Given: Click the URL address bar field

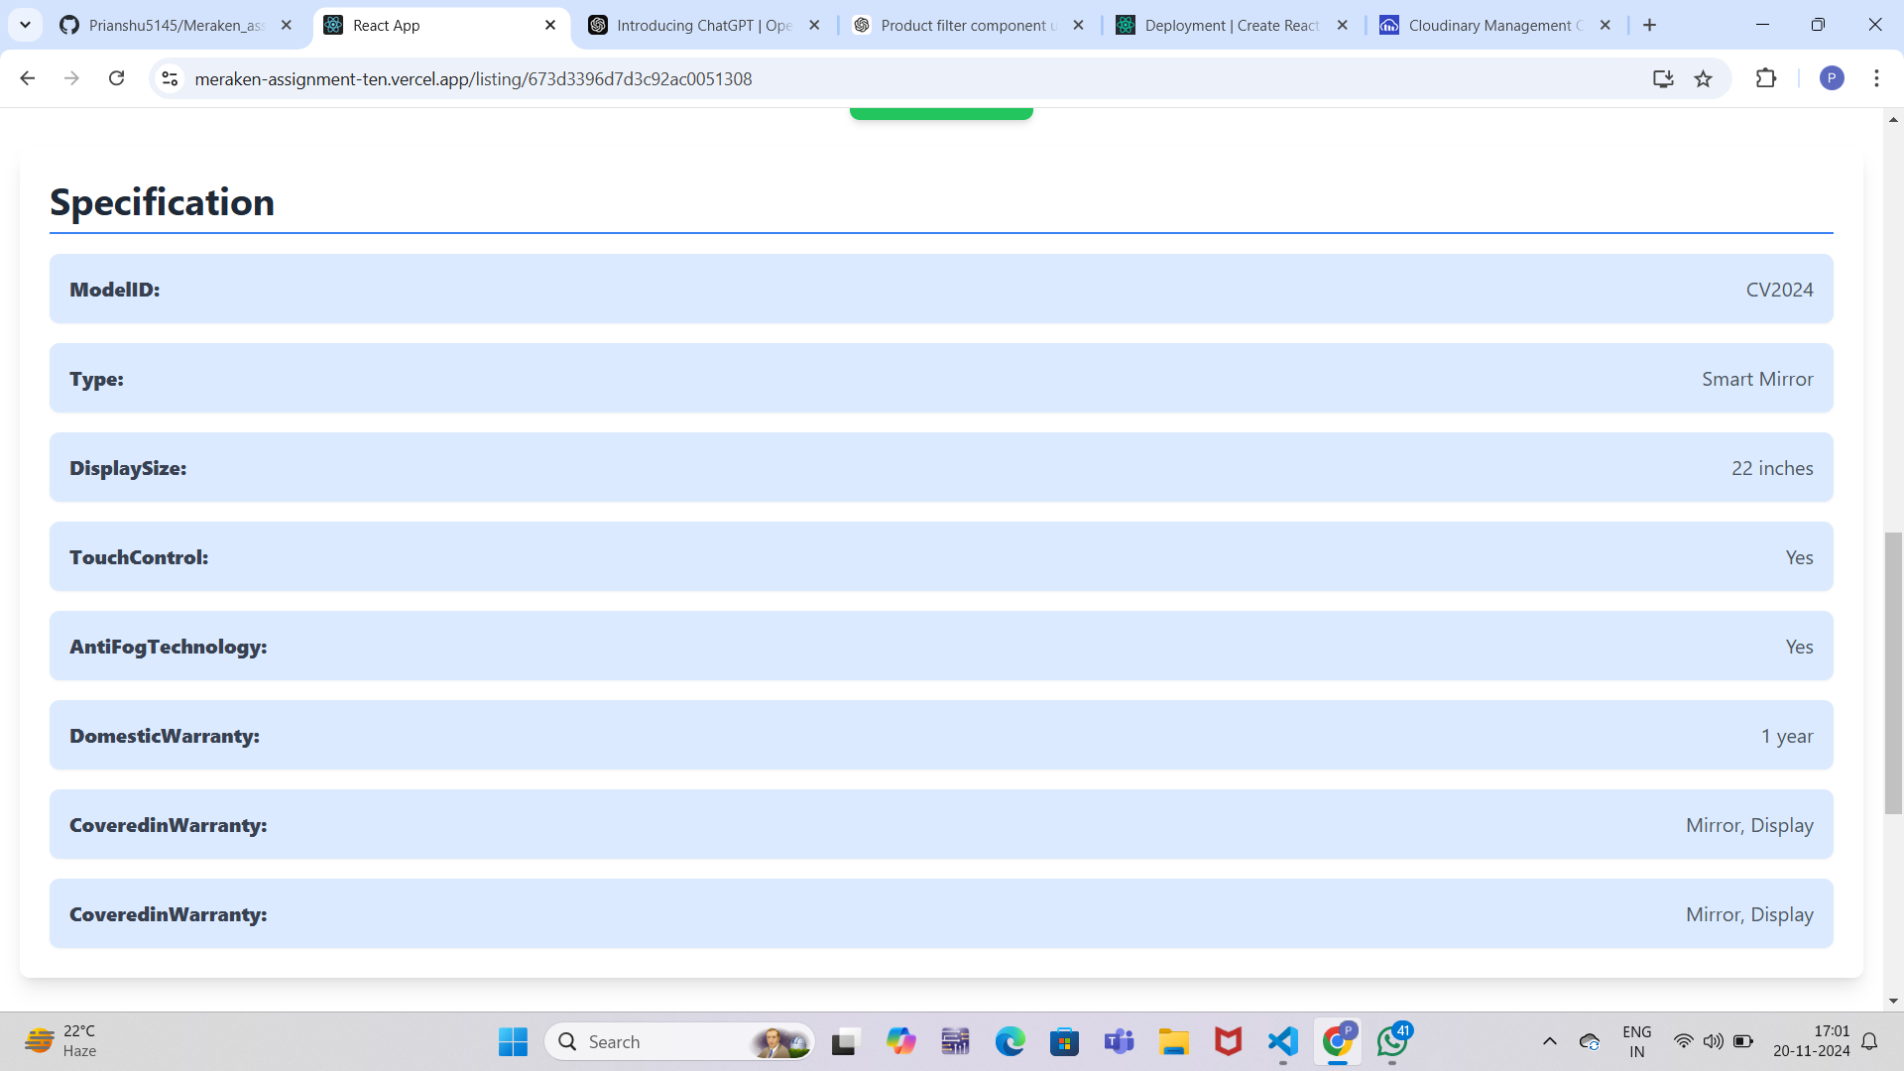Looking at the screenshot, I should tap(892, 78).
